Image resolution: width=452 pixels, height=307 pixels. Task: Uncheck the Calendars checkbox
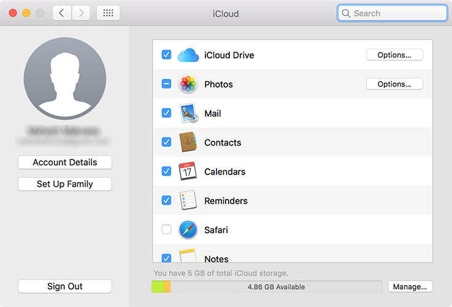coord(166,171)
